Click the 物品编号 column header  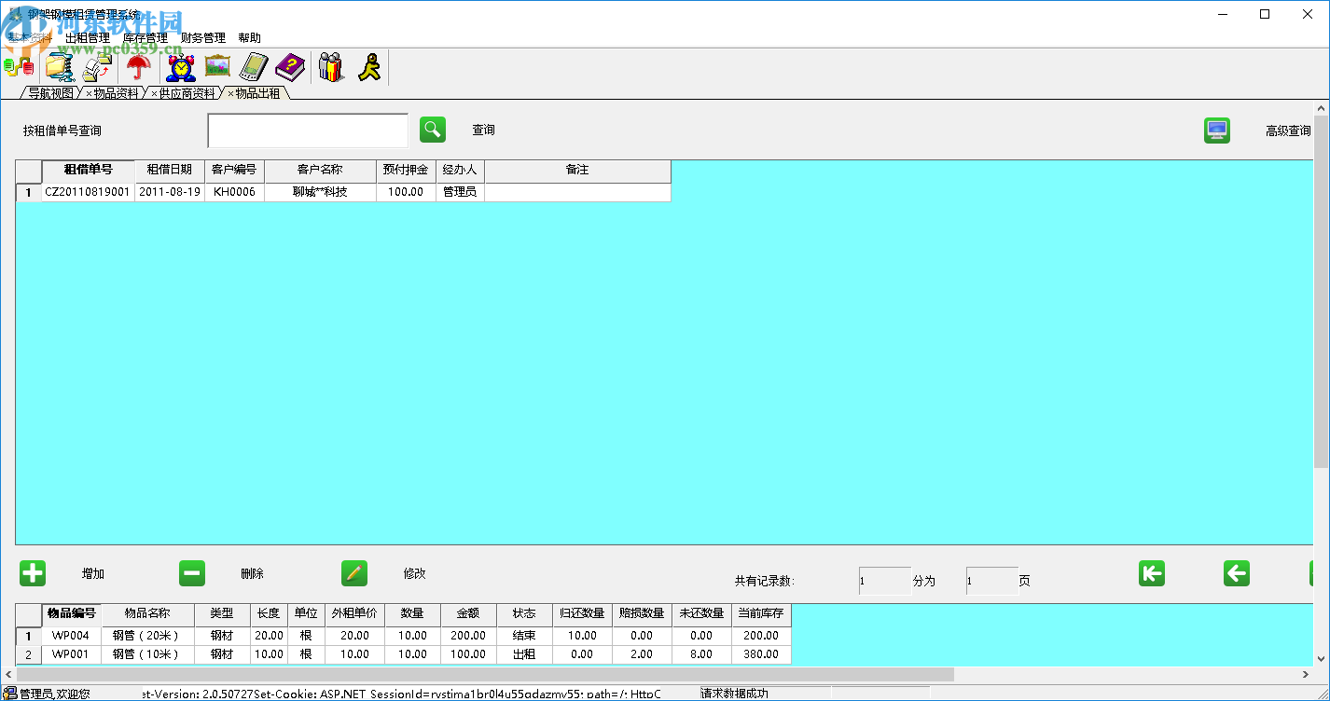[71, 614]
